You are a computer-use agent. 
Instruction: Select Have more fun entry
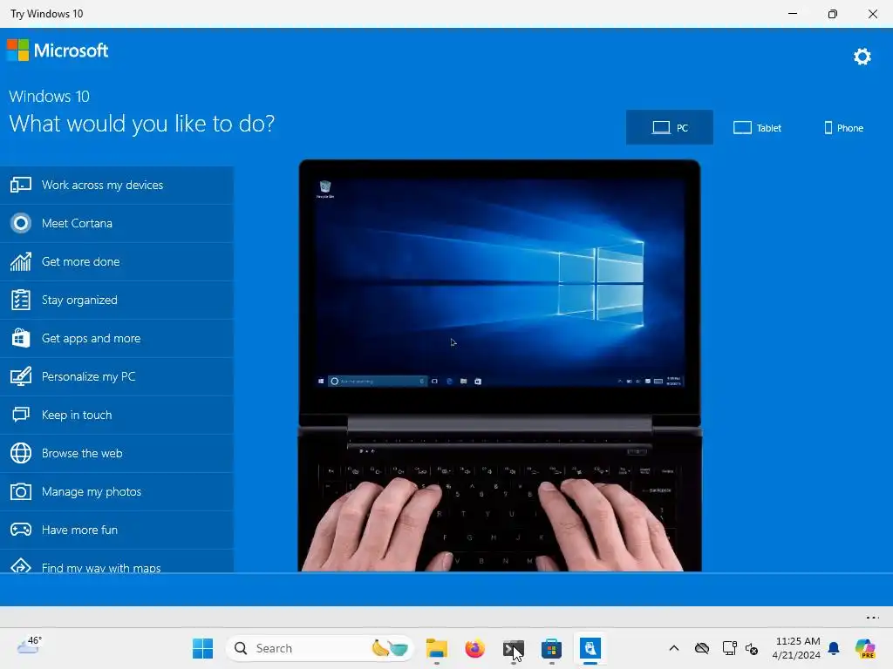[117, 530]
